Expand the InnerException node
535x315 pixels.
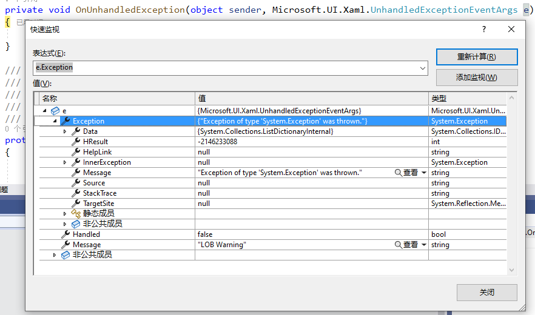(65, 162)
